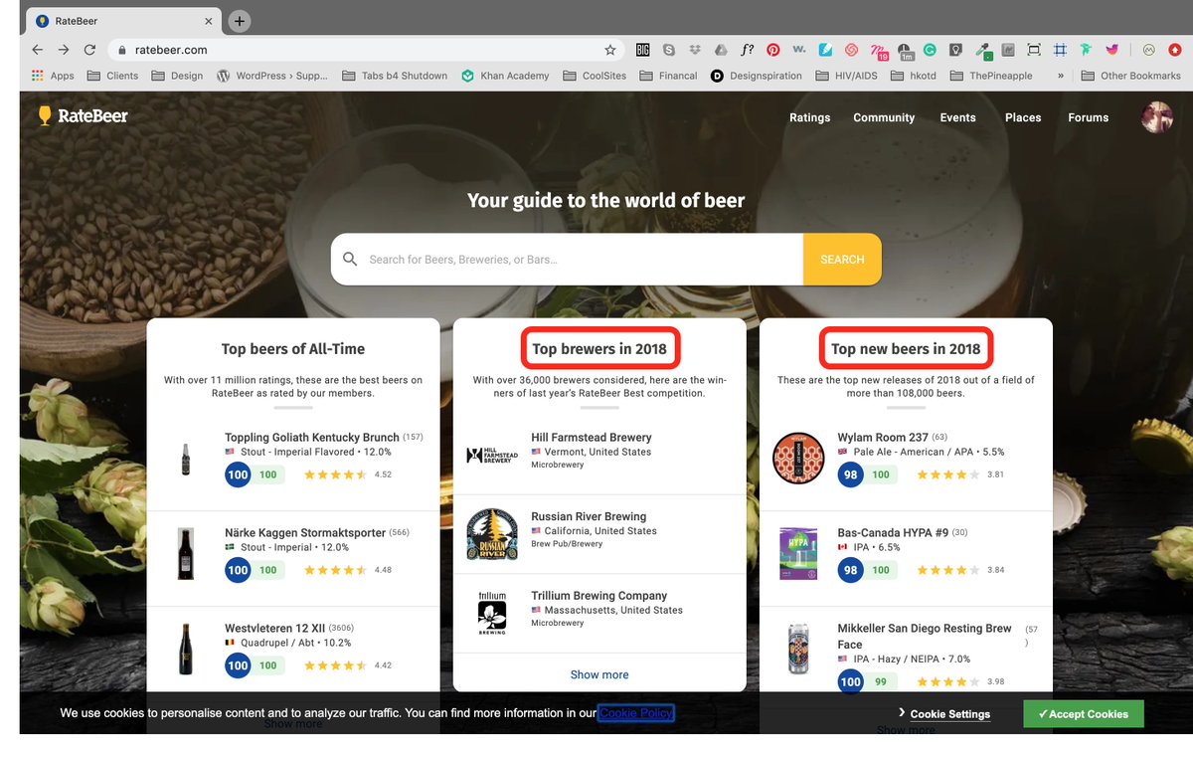1193x757 pixels.
Task: Go home via the RateBeer logo
Action: (83, 116)
